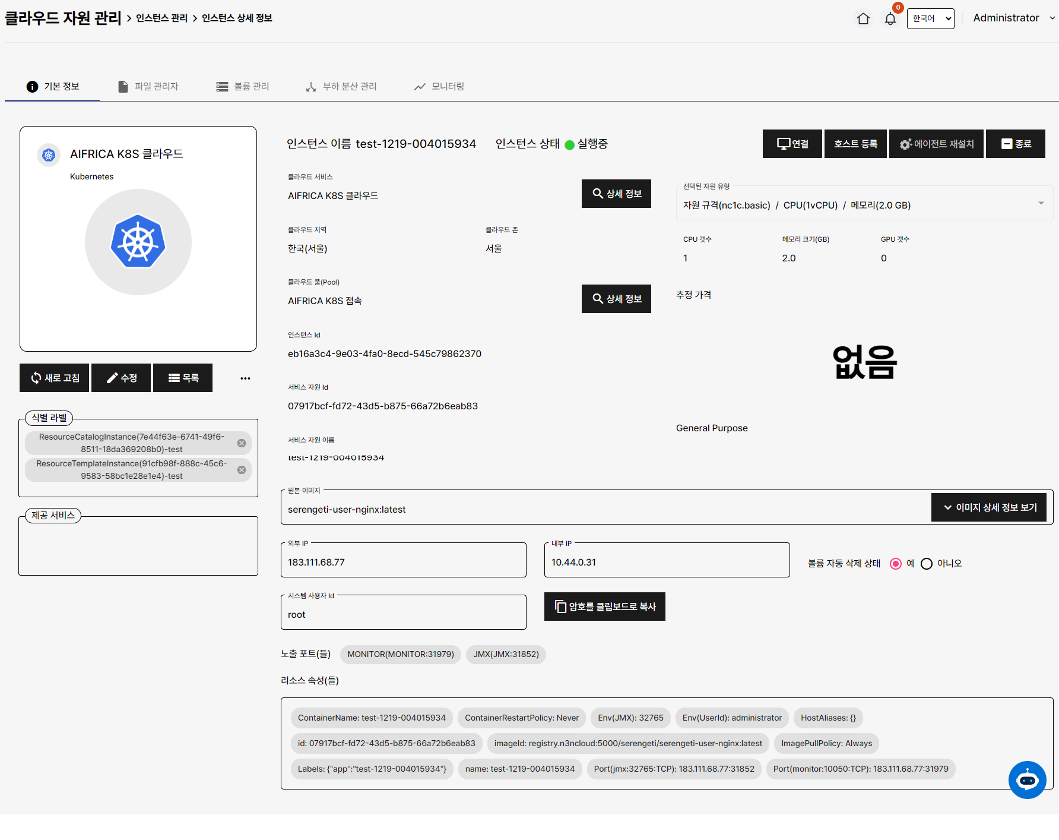Screen dimensions: 1059x840
Task: Expand 이미지 상세 정보 보기
Action: (988, 507)
